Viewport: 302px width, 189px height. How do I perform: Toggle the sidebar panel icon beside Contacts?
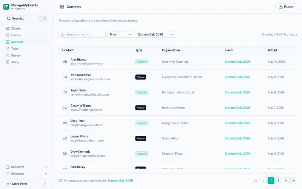pyautogui.click(x=62, y=7)
